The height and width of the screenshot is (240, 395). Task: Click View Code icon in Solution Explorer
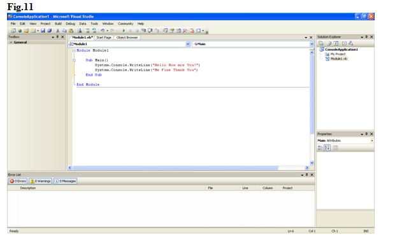pyautogui.click(x=344, y=43)
